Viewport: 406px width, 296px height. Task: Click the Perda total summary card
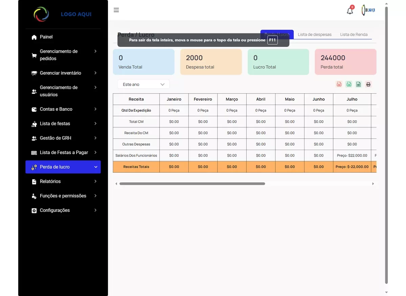point(345,62)
